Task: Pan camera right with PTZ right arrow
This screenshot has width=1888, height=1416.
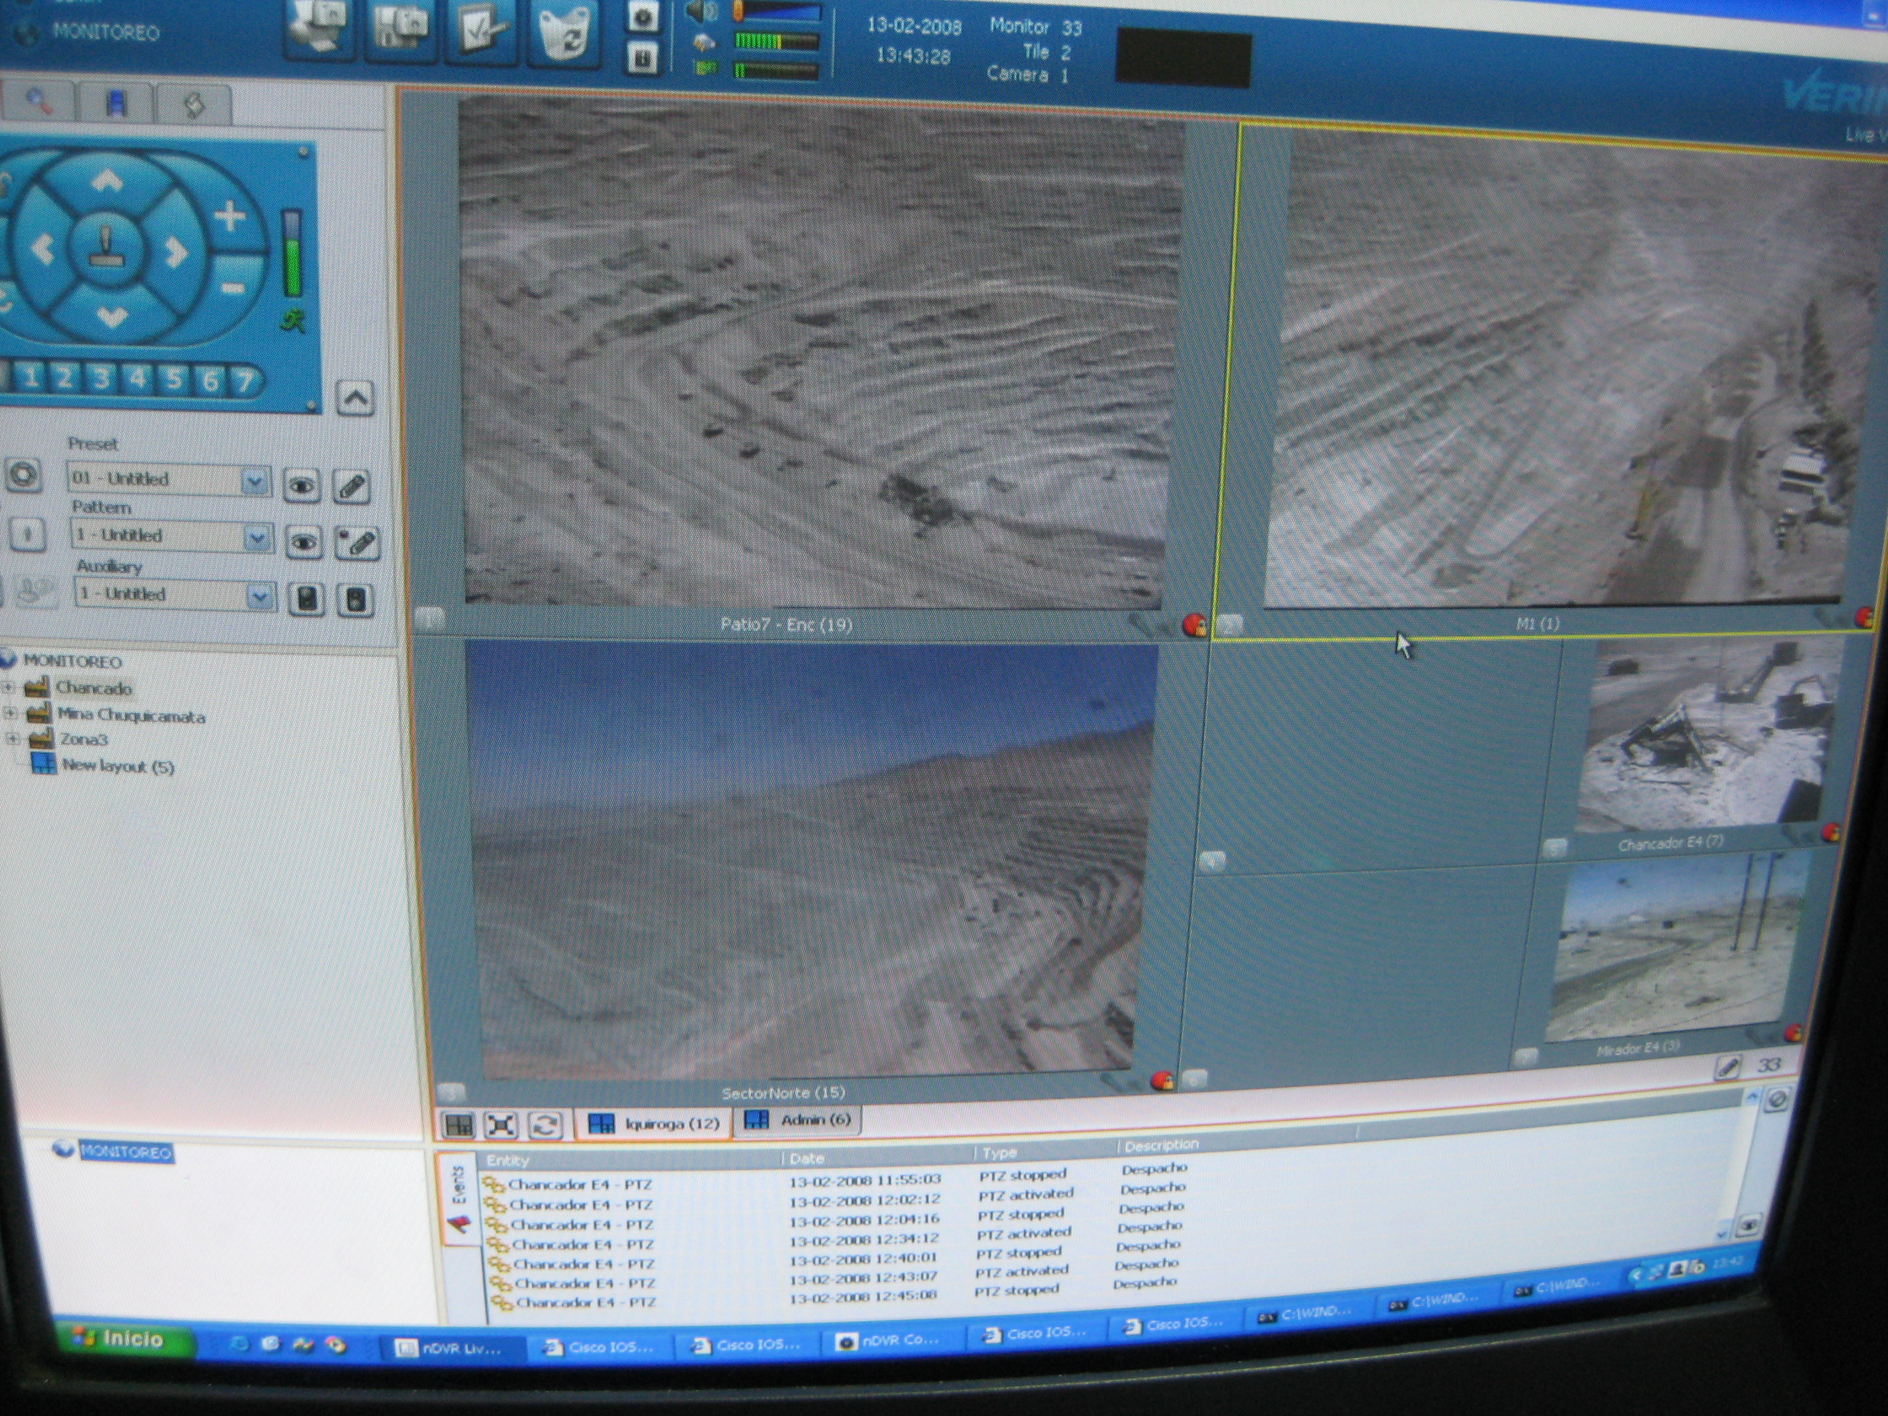Action: [x=176, y=252]
